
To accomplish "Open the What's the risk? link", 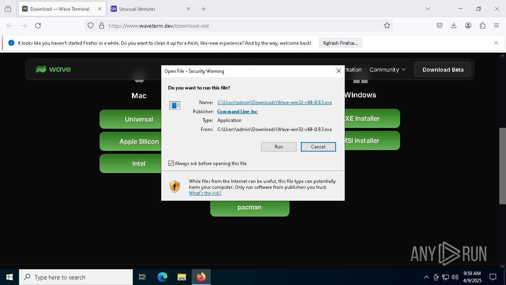I will pos(205,193).
